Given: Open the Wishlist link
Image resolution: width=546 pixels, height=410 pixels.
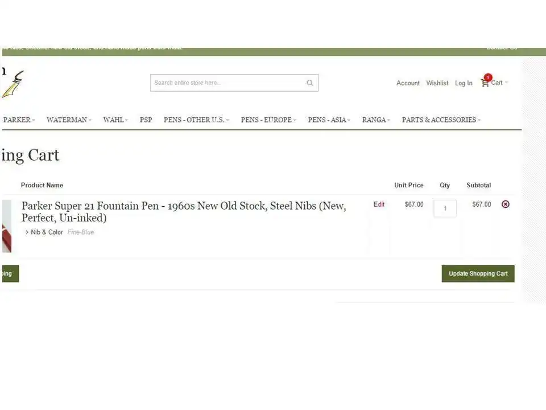Looking at the screenshot, I should tap(437, 83).
